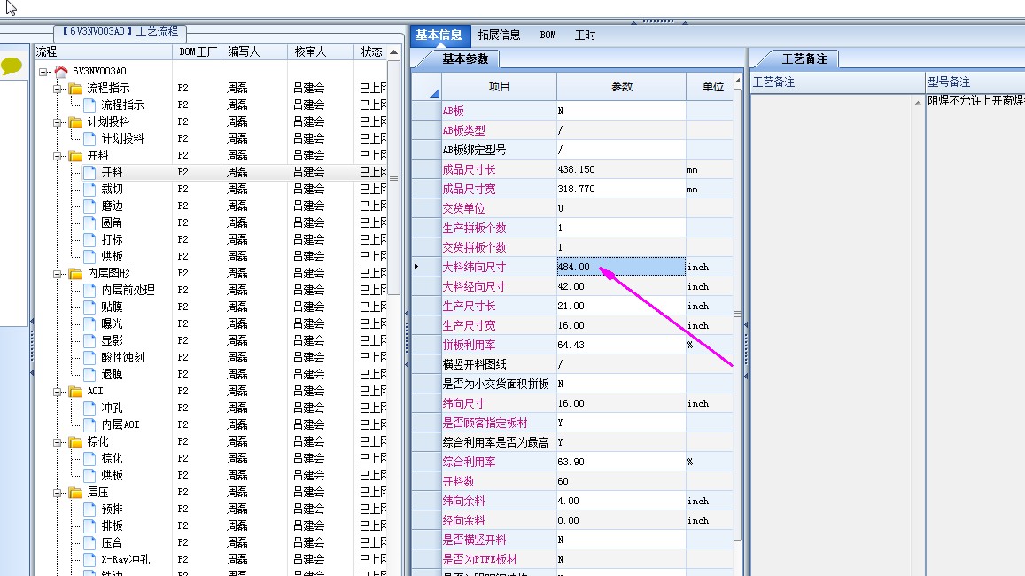1025x576 pixels.
Task: Switch to the BOM tab
Action: 547,35
